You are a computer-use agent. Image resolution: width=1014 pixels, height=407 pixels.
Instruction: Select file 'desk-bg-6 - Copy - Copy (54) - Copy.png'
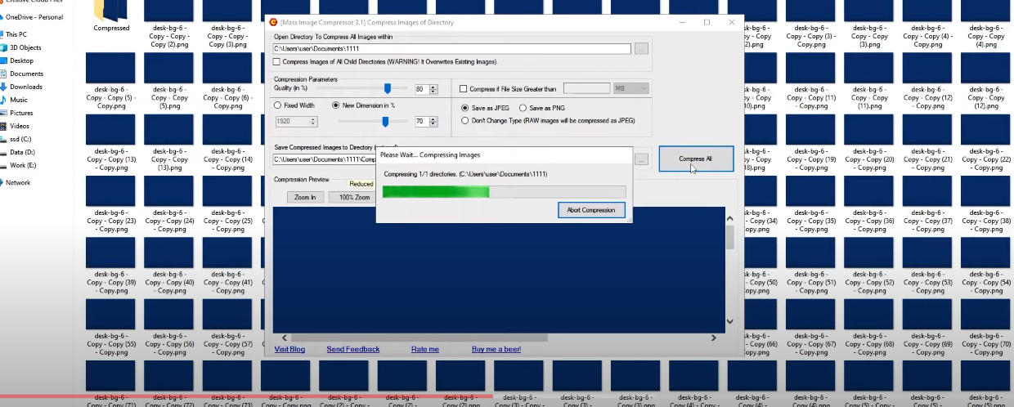(986, 266)
